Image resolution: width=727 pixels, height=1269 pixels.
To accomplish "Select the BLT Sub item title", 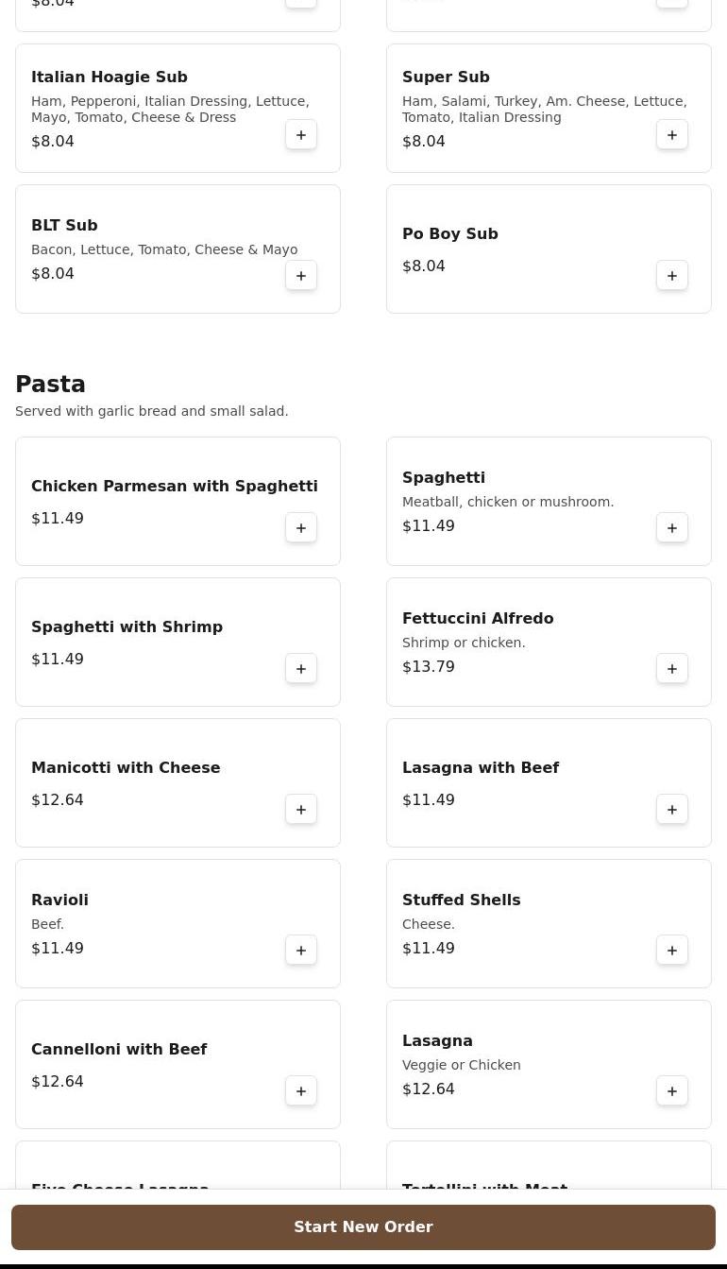I will tap(64, 226).
